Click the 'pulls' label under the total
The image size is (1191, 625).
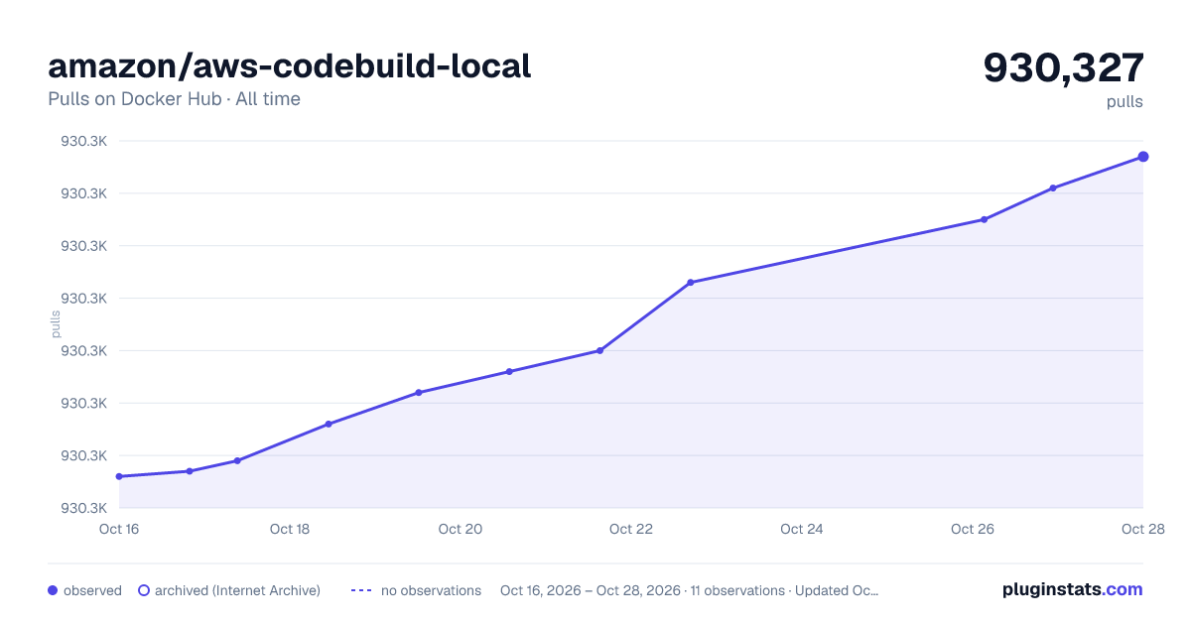tap(1125, 101)
